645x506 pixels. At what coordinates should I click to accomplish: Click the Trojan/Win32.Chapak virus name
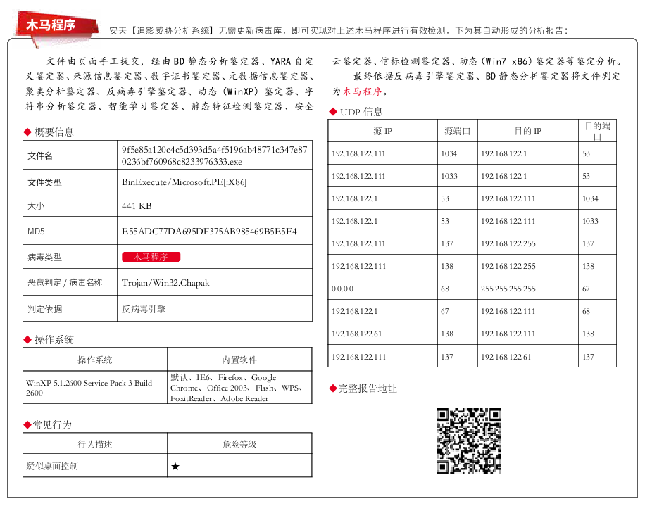pos(165,283)
